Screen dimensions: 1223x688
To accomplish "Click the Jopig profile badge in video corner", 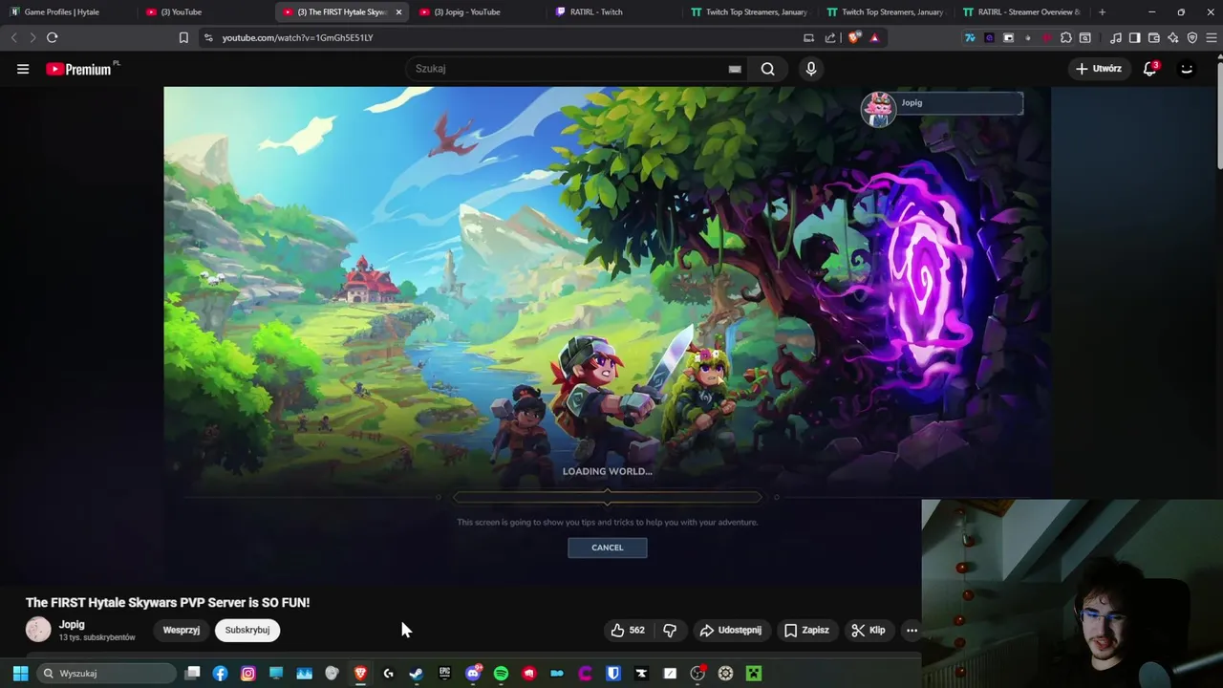I will 942,108.
